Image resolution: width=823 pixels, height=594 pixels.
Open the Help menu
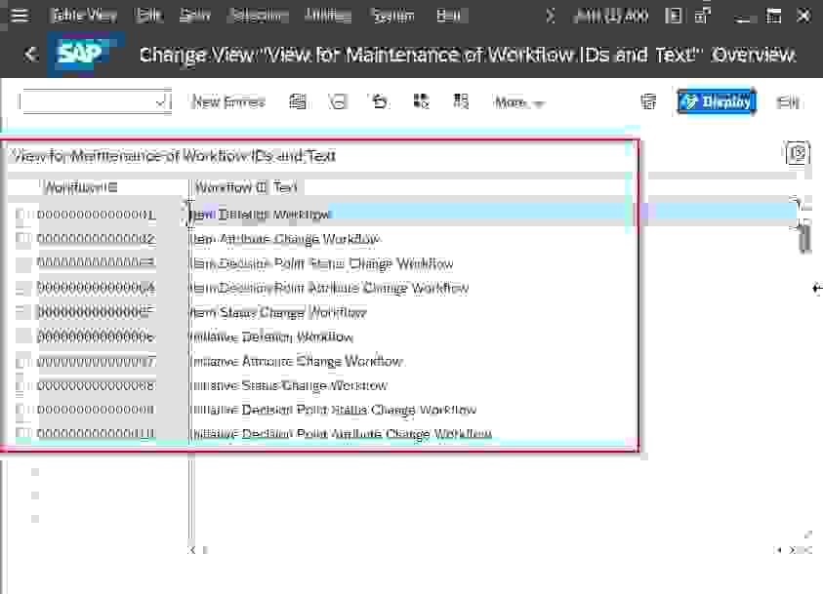click(x=449, y=16)
